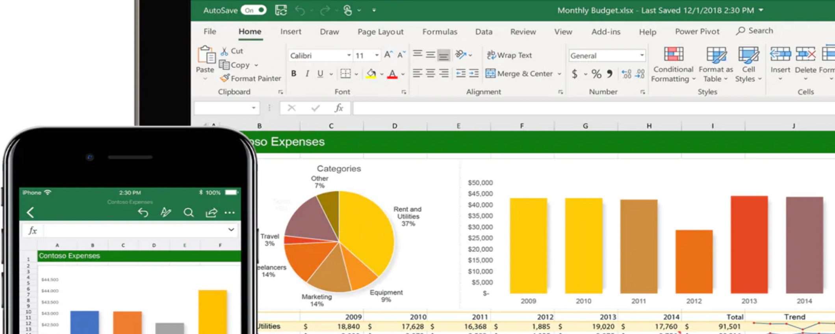Click inside the Name Box field

pyautogui.click(x=223, y=108)
